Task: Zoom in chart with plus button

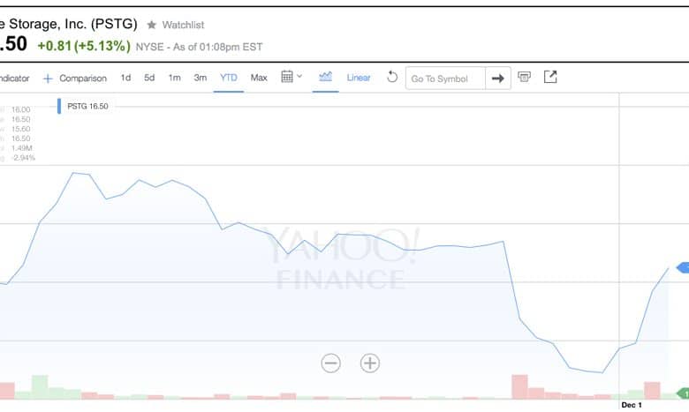Action: (370, 363)
